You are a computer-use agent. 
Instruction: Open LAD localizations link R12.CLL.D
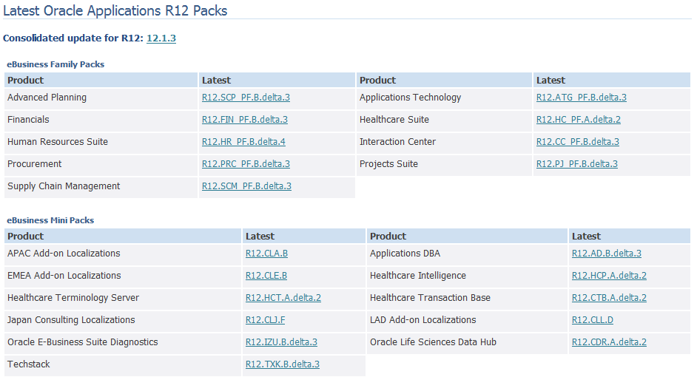(593, 320)
